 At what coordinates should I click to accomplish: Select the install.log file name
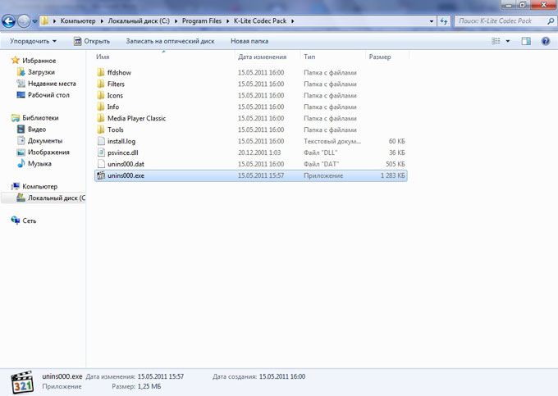pyautogui.click(x=121, y=141)
